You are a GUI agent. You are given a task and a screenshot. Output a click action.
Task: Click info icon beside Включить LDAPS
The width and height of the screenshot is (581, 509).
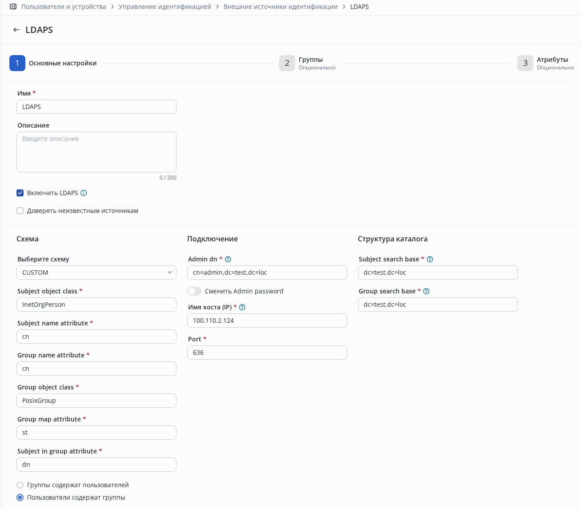click(x=84, y=193)
